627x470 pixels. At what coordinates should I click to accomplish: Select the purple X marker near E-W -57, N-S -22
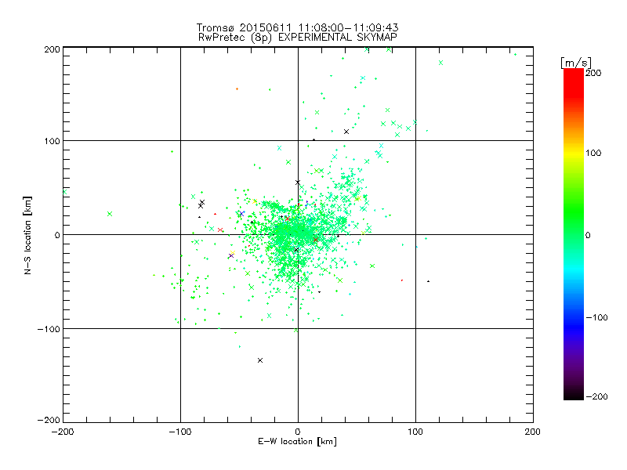pos(230,256)
